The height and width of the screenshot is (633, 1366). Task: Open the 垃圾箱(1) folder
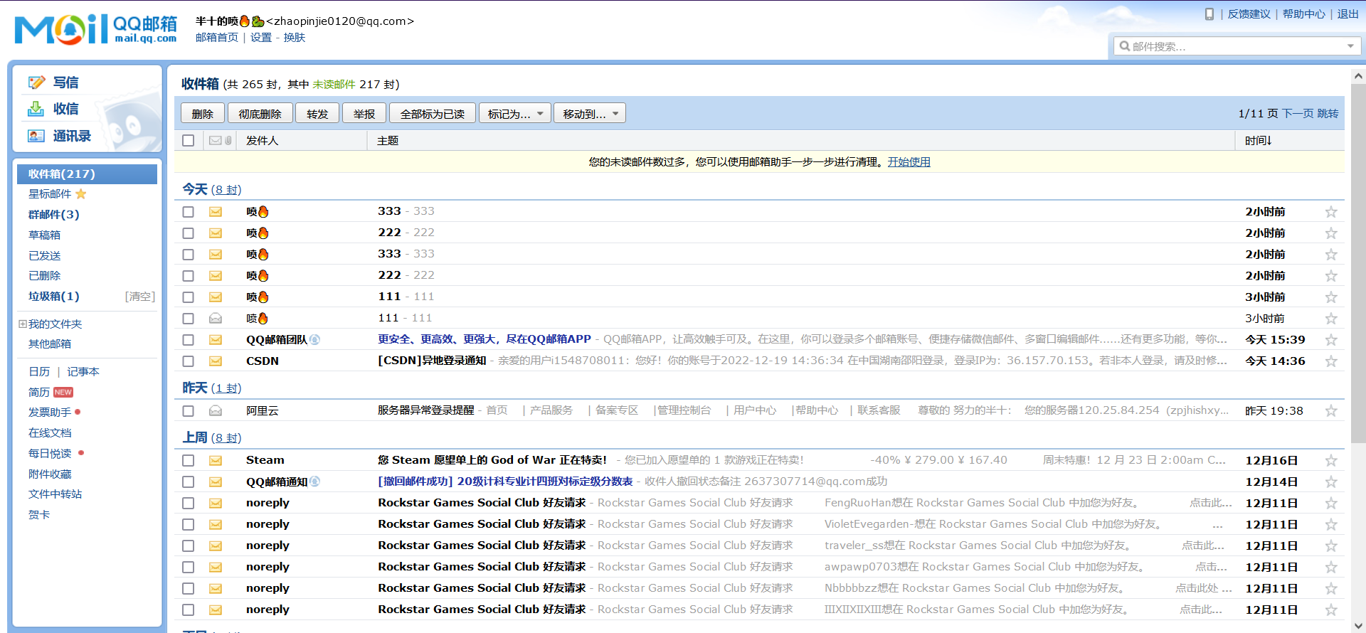[54, 296]
